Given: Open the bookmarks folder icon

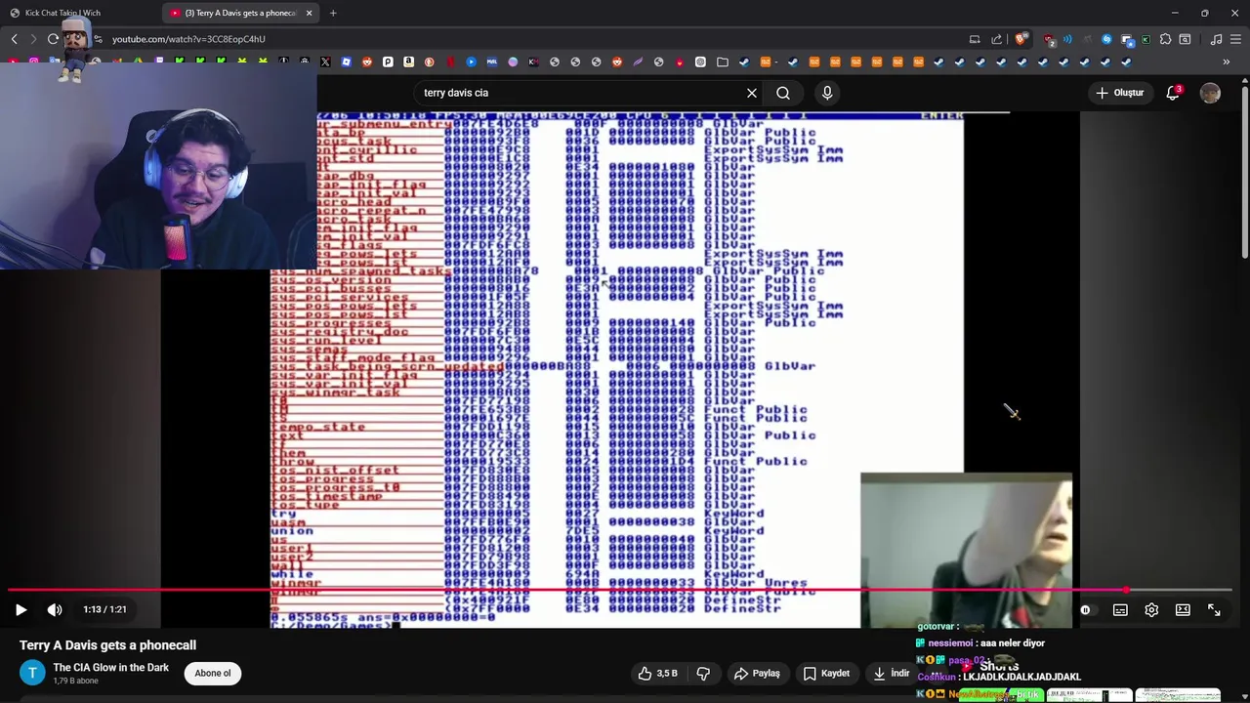Looking at the screenshot, I should [722, 62].
